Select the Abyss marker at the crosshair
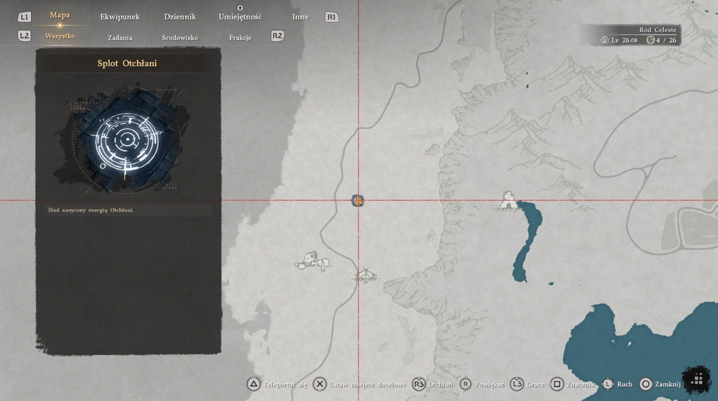 pyautogui.click(x=357, y=201)
